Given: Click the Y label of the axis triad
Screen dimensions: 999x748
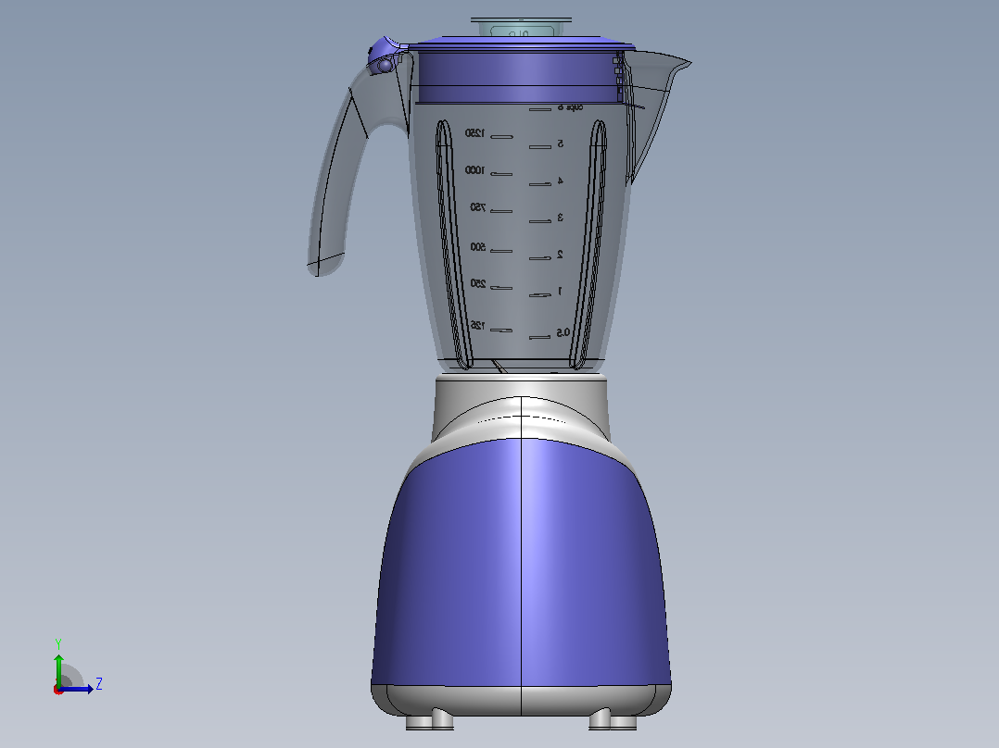Looking at the screenshot, I should [x=58, y=644].
